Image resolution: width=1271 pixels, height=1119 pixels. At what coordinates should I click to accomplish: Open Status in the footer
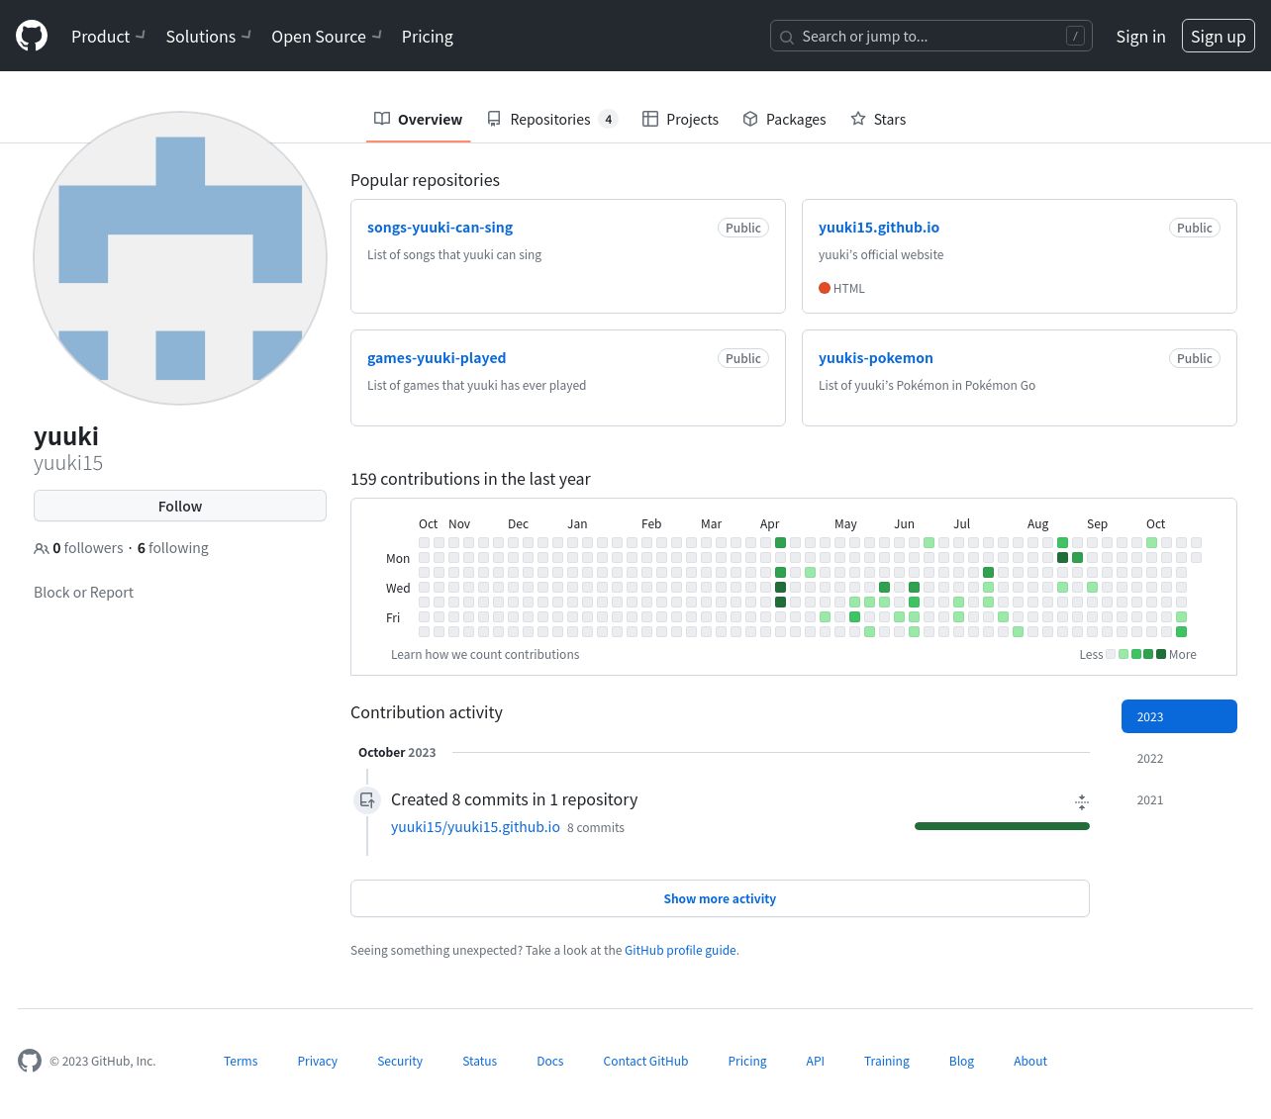[x=480, y=1061]
